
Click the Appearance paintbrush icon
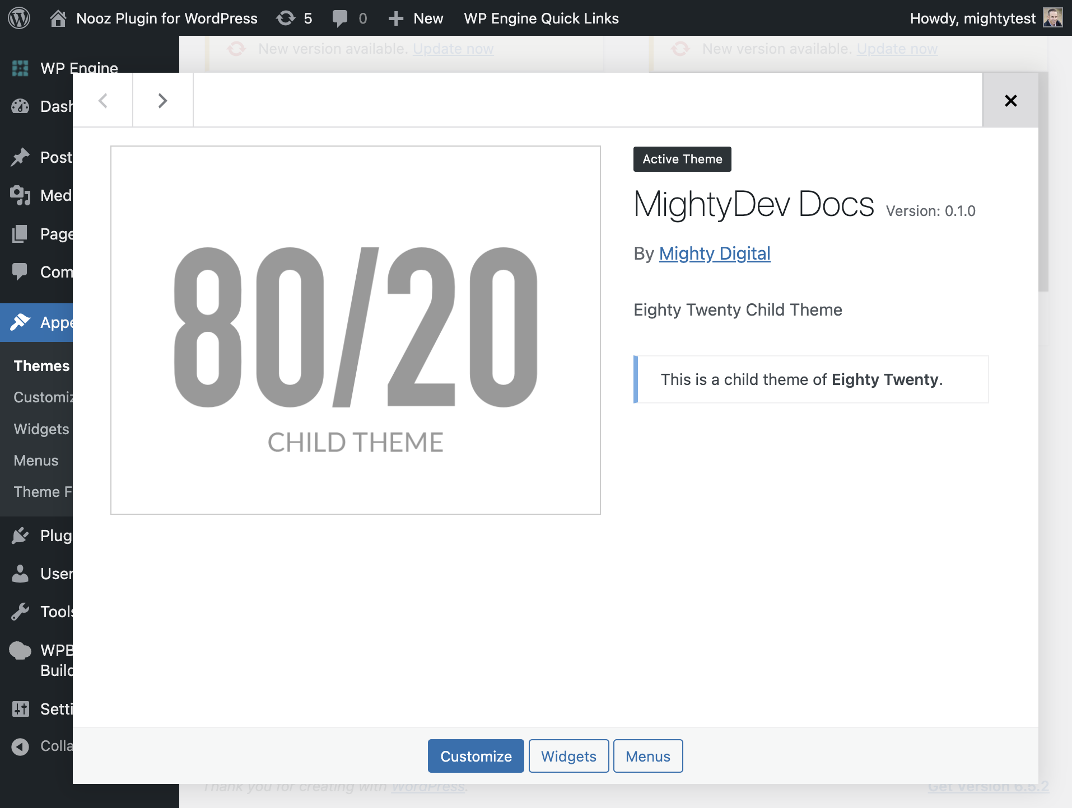coord(20,322)
